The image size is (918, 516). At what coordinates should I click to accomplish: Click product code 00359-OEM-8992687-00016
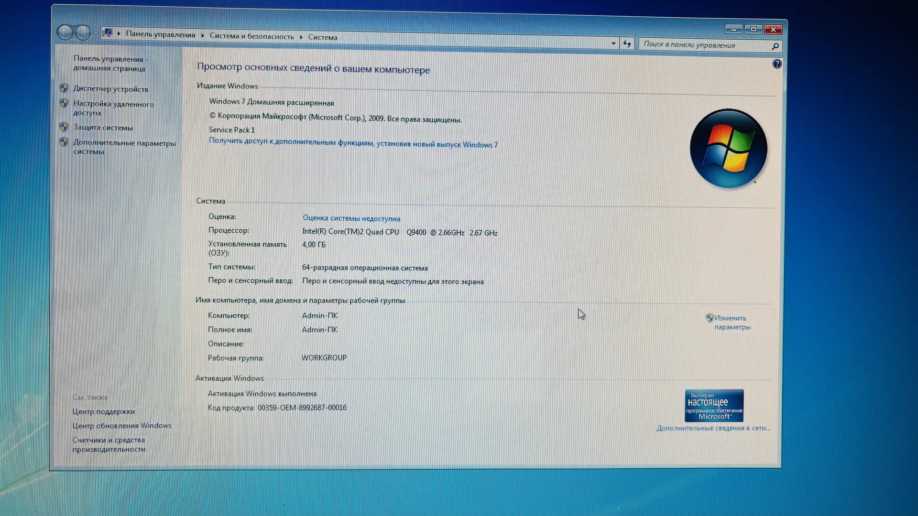coord(302,408)
